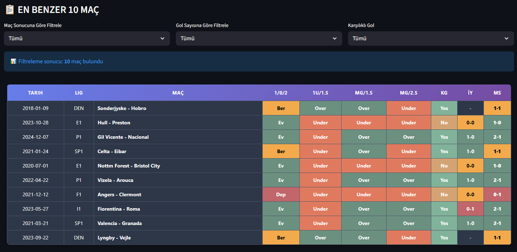Click the Filtreleme sonucu: 10 maç bulundu message
517x252 pixels.
[61, 61]
